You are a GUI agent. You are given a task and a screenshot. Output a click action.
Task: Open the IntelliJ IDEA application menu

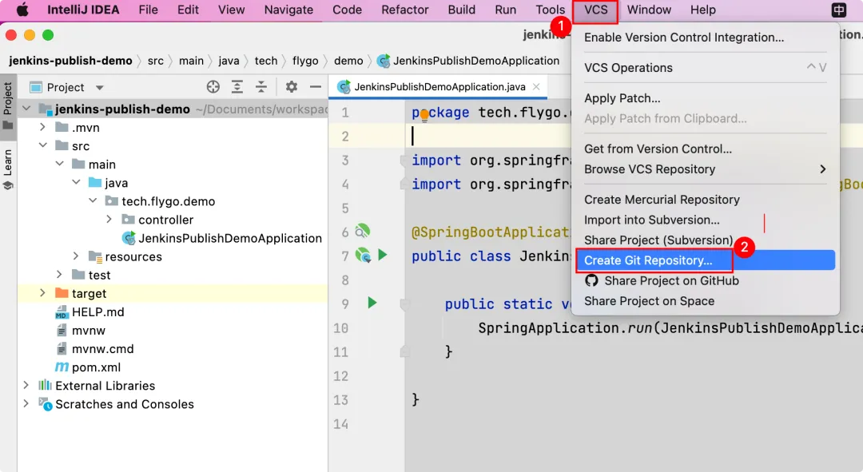pos(83,10)
